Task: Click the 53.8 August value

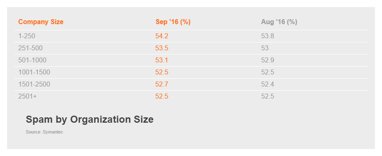Action: click(x=267, y=36)
